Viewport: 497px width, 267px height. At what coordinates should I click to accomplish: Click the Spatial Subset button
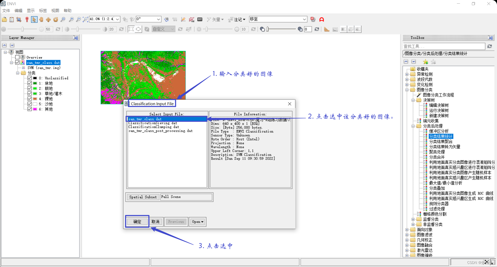coord(143,197)
